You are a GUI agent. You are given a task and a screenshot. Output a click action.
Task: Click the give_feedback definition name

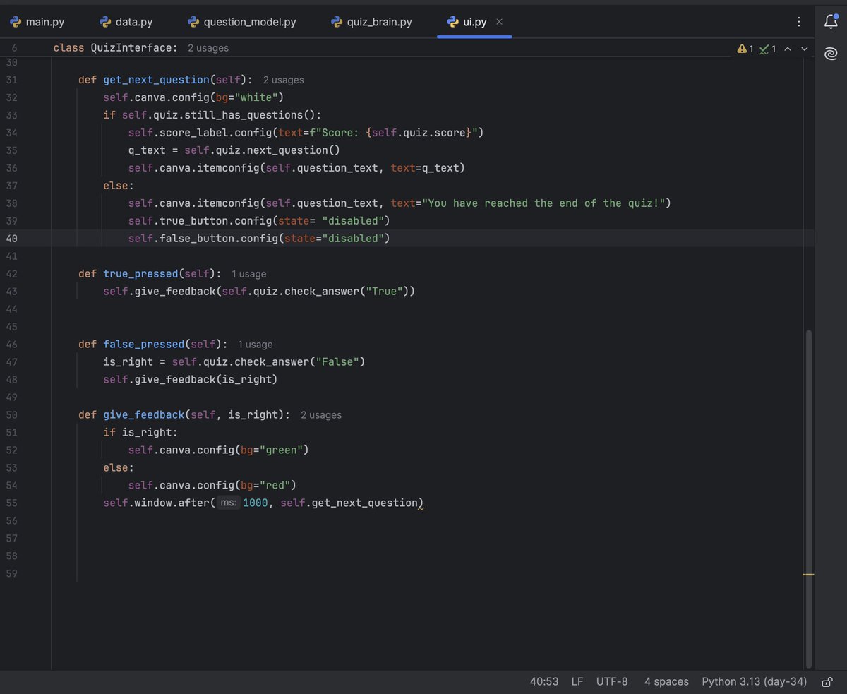pyautogui.click(x=144, y=415)
